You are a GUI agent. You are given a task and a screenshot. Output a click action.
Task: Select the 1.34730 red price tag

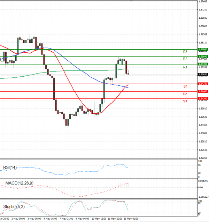click(x=202, y=84)
